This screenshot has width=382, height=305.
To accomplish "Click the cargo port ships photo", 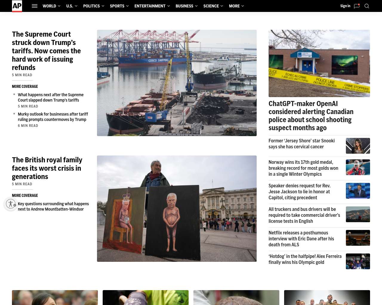I will click(x=177, y=83).
